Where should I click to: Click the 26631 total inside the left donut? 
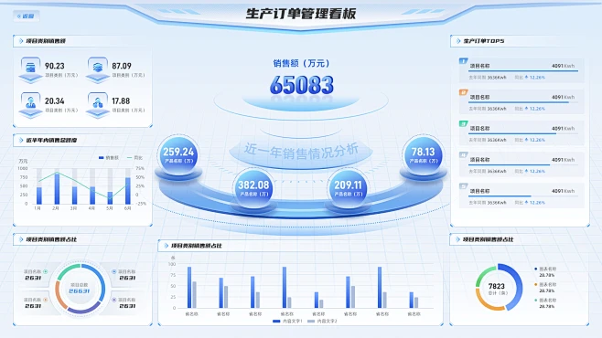(79, 291)
